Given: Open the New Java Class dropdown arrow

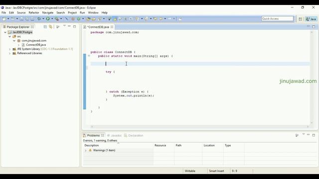Looking at the screenshot, I should (83, 19).
